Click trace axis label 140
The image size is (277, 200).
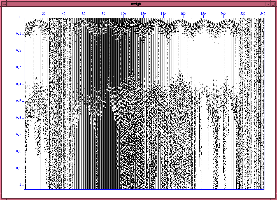(163, 13)
